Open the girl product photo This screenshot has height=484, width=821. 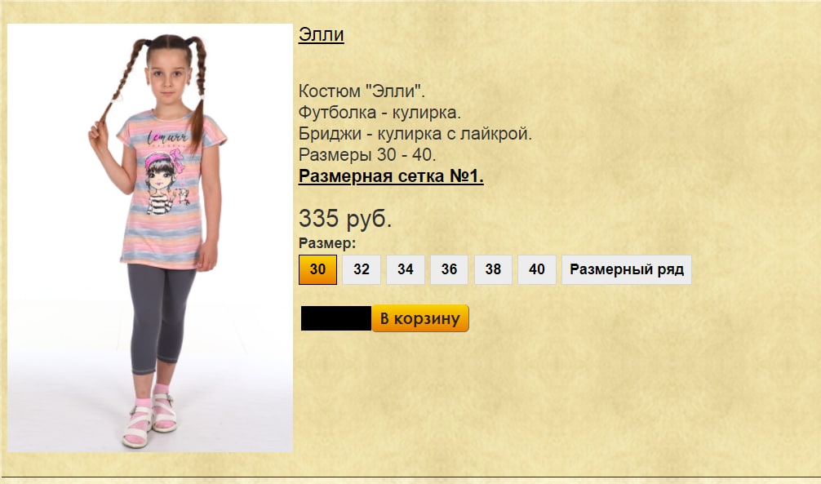(x=150, y=238)
